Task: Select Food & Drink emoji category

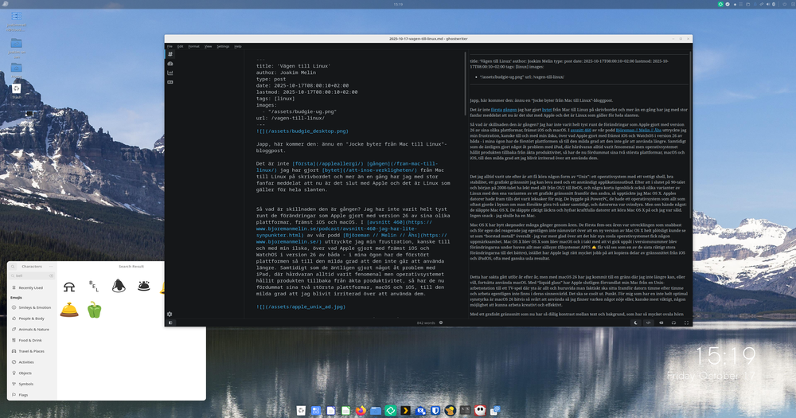Action: [33, 340]
